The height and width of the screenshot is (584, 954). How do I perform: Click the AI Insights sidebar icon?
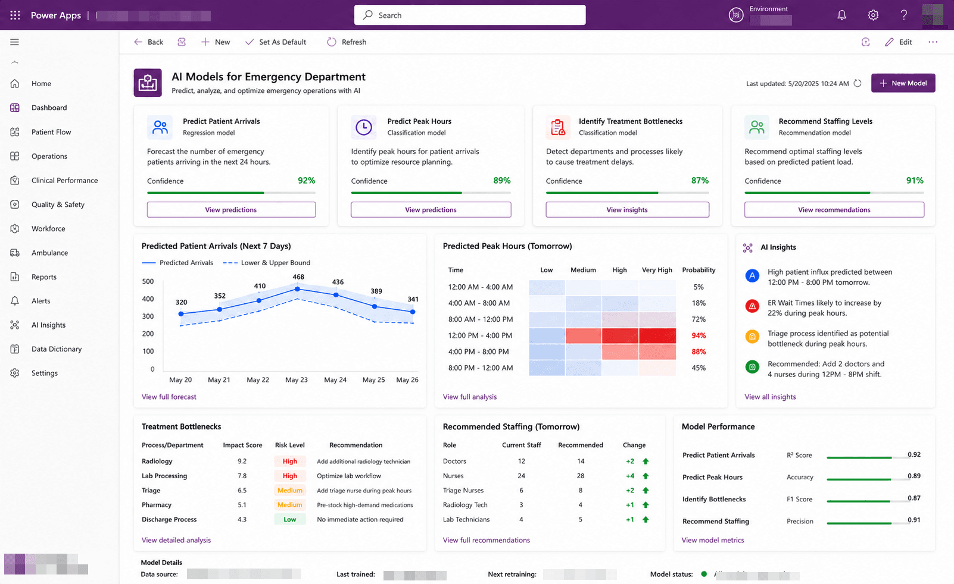tap(15, 325)
